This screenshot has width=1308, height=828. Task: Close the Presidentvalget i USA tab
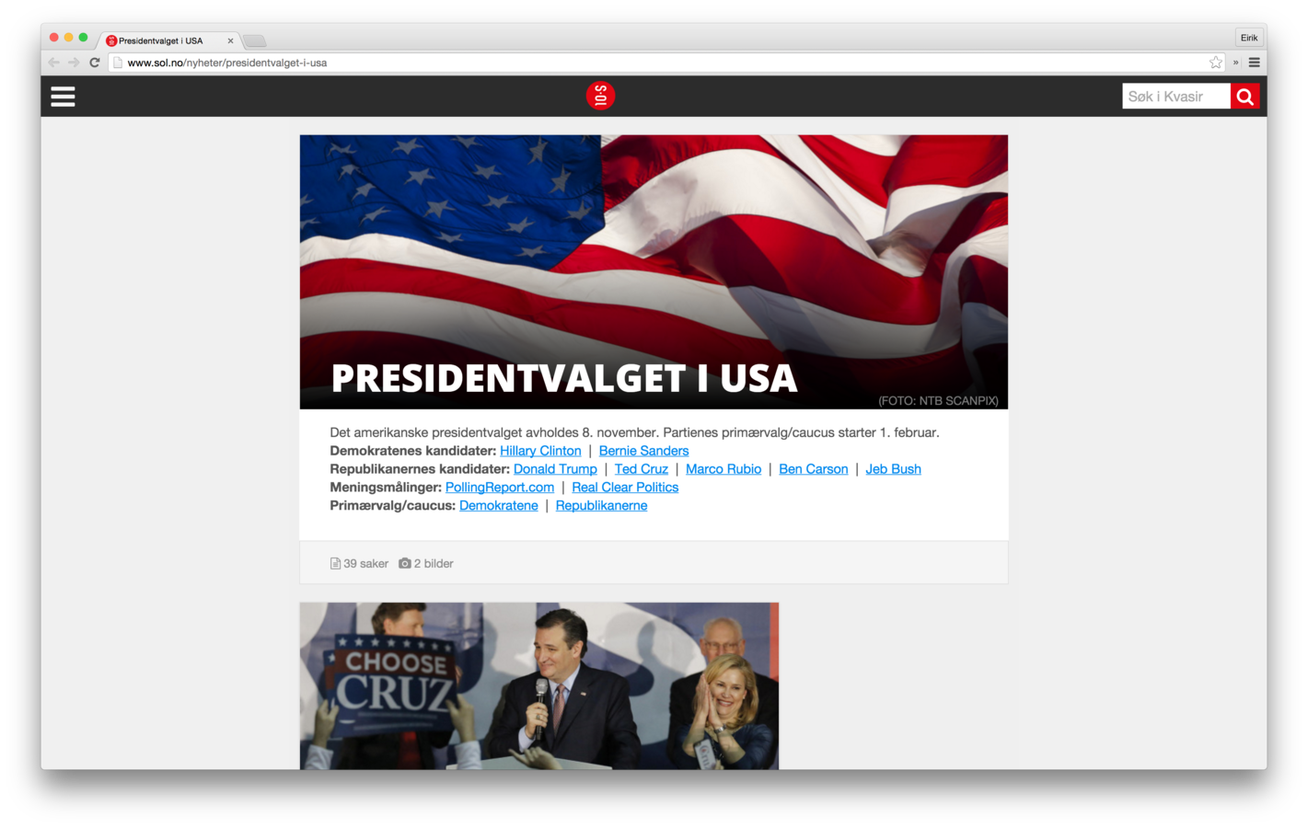pyautogui.click(x=230, y=40)
